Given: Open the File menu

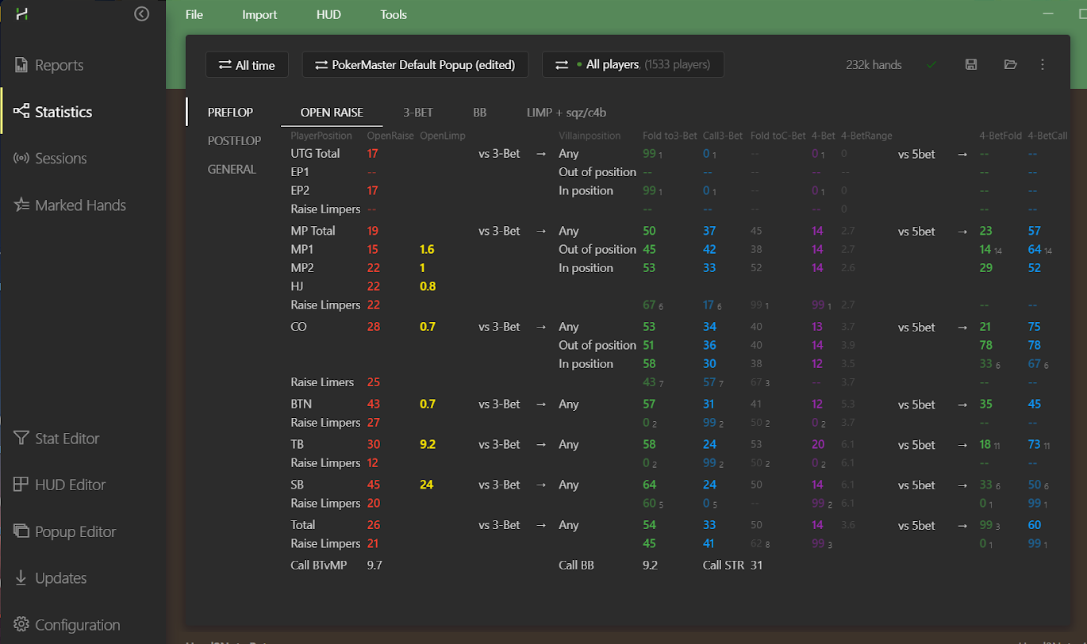Looking at the screenshot, I should click(194, 14).
